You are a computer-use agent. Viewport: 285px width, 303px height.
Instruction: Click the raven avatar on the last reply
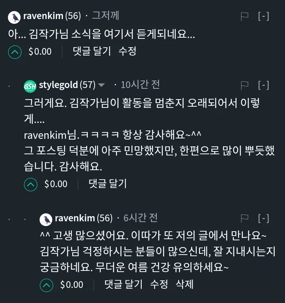pos(46,219)
